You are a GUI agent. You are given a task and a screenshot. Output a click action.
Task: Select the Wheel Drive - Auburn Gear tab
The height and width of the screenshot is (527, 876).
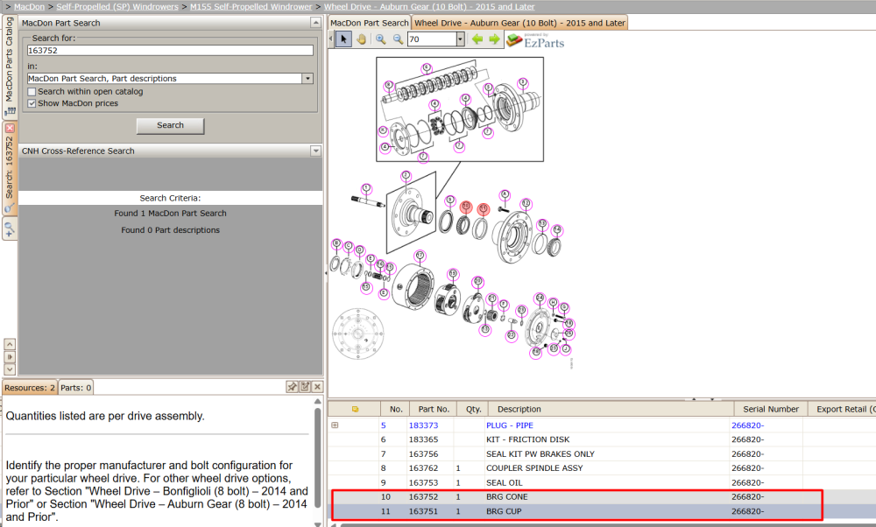tap(519, 23)
